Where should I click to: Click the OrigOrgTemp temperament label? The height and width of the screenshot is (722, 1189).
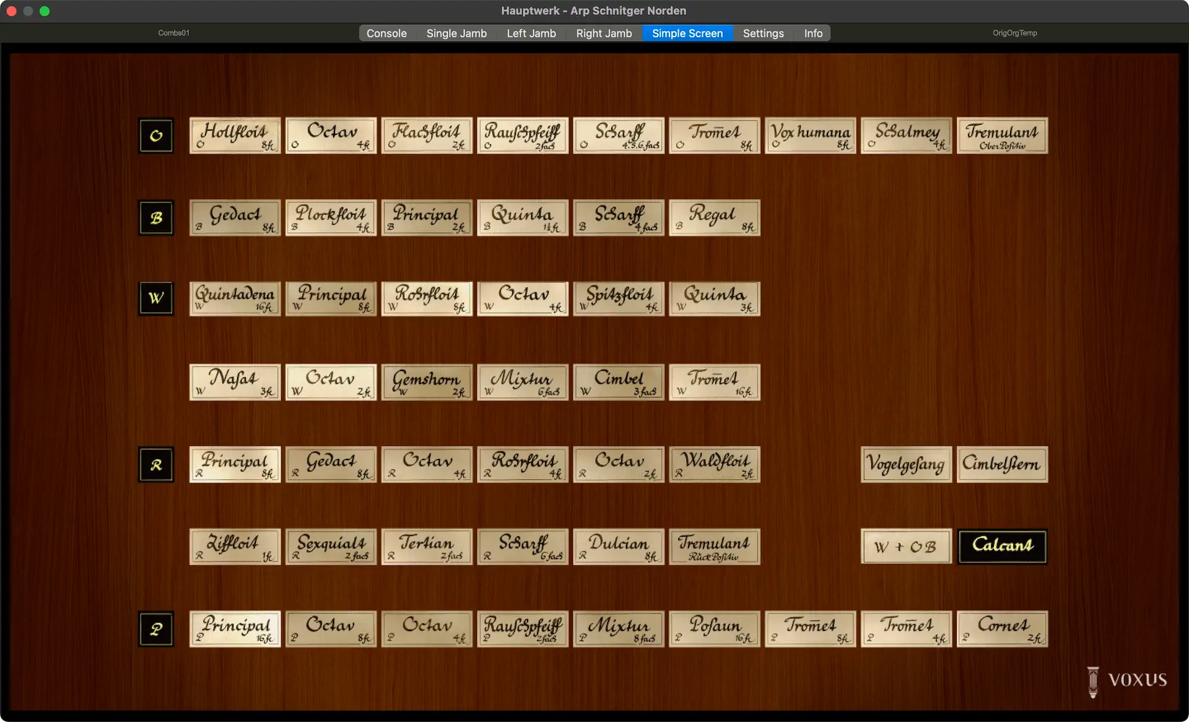(x=1014, y=33)
